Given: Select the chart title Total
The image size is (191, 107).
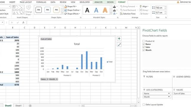Looking at the screenshot, I should (77, 44).
